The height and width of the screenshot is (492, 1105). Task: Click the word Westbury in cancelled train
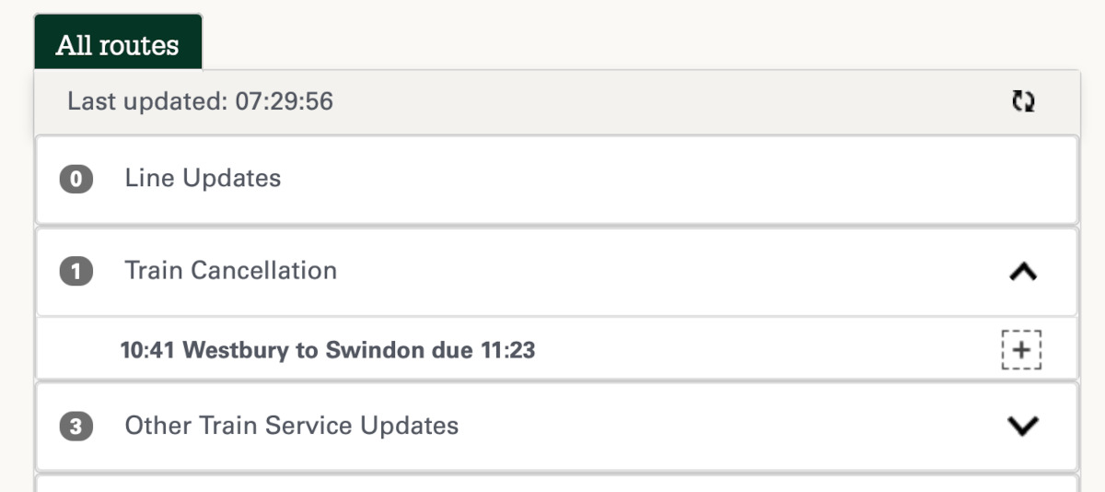point(238,350)
